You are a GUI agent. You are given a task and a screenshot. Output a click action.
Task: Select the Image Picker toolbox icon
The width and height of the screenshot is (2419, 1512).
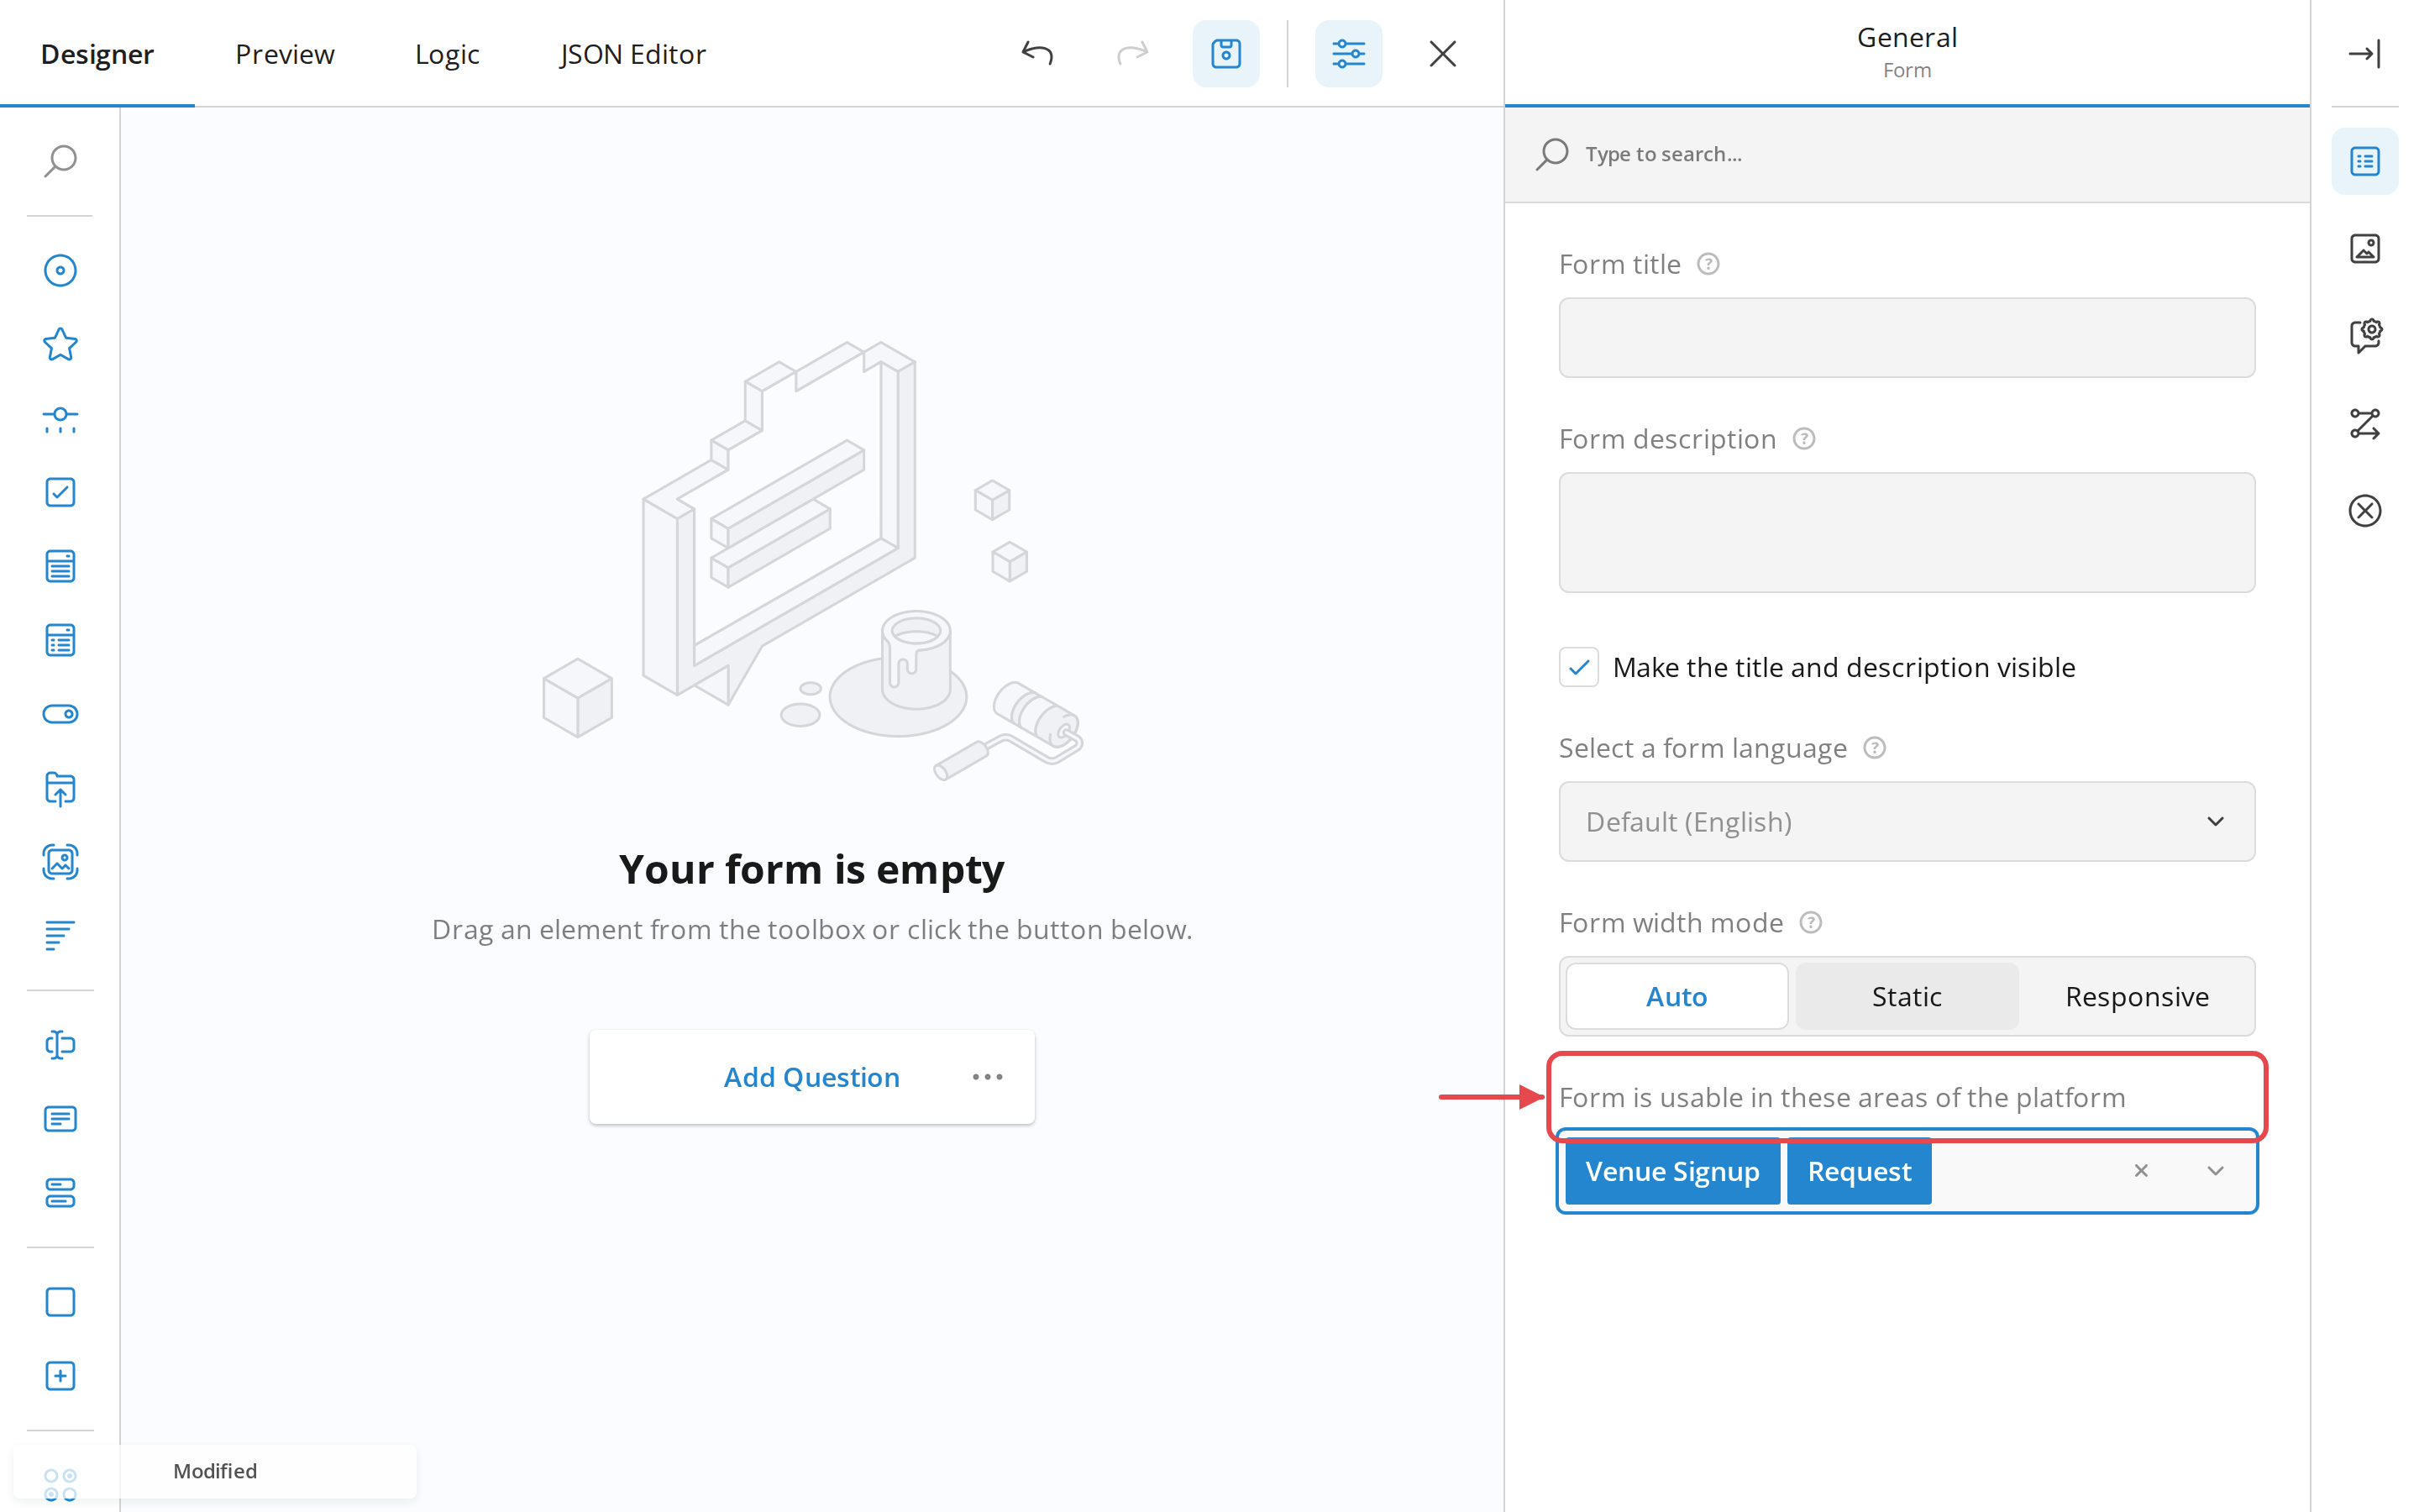point(60,862)
